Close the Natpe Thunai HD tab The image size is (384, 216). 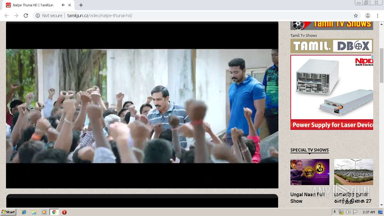tap(70, 5)
